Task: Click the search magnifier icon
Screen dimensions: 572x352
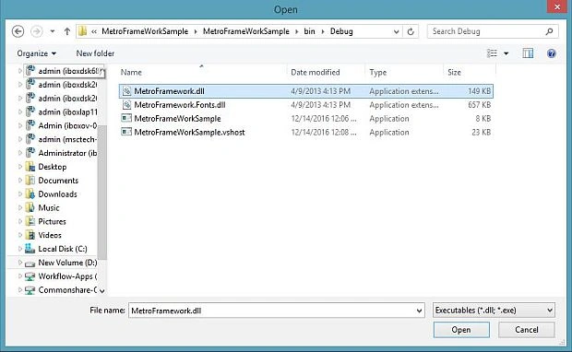Action: coord(549,31)
